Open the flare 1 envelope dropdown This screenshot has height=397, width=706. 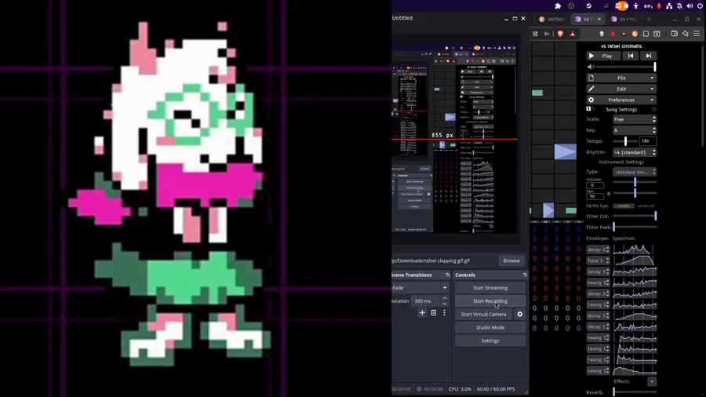(598, 260)
